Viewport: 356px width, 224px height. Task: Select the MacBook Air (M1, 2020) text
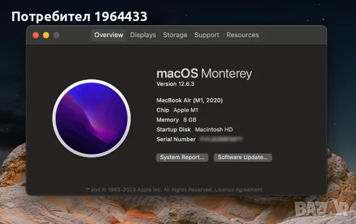(x=190, y=100)
